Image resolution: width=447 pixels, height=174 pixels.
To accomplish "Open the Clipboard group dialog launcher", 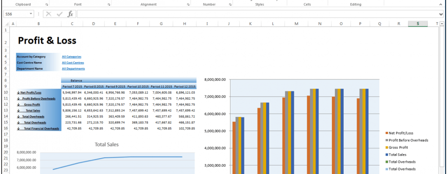I will 47,5.
